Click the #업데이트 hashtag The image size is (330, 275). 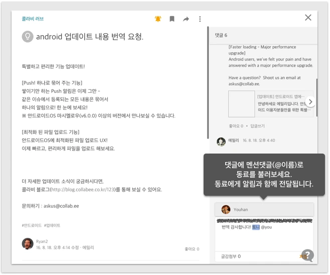(52, 225)
